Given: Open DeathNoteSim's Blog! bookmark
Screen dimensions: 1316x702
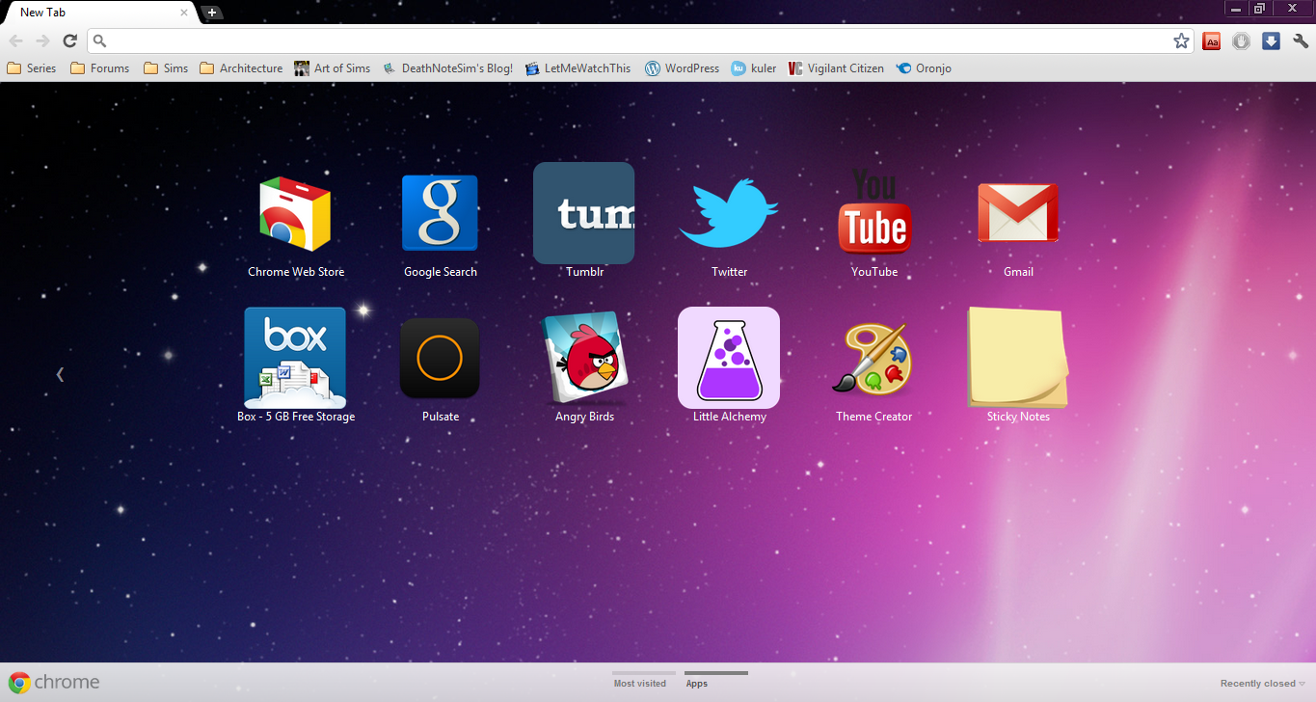Looking at the screenshot, I should click(447, 68).
